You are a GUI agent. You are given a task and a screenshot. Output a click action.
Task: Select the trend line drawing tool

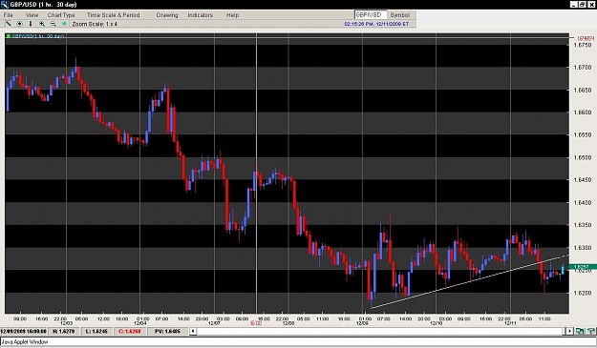coord(8,24)
